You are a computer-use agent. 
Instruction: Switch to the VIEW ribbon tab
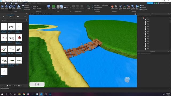tap(34, 3)
